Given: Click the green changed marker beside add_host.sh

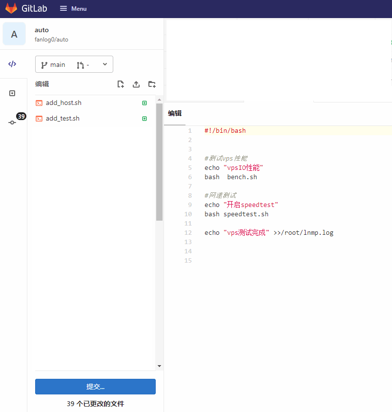Looking at the screenshot, I should [144, 103].
